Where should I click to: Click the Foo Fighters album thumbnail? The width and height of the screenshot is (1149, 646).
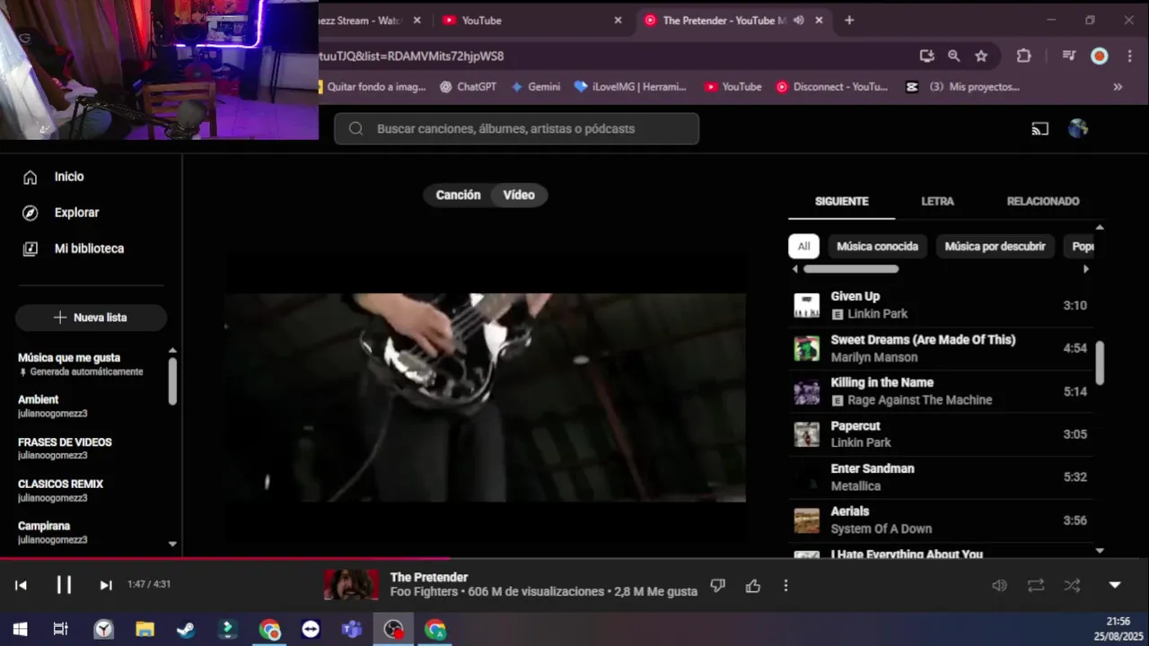[x=351, y=585]
